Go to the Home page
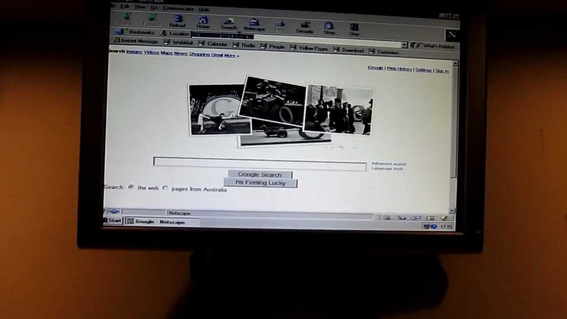567x319 pixels. pyautogui.click(x=203, y=22)
